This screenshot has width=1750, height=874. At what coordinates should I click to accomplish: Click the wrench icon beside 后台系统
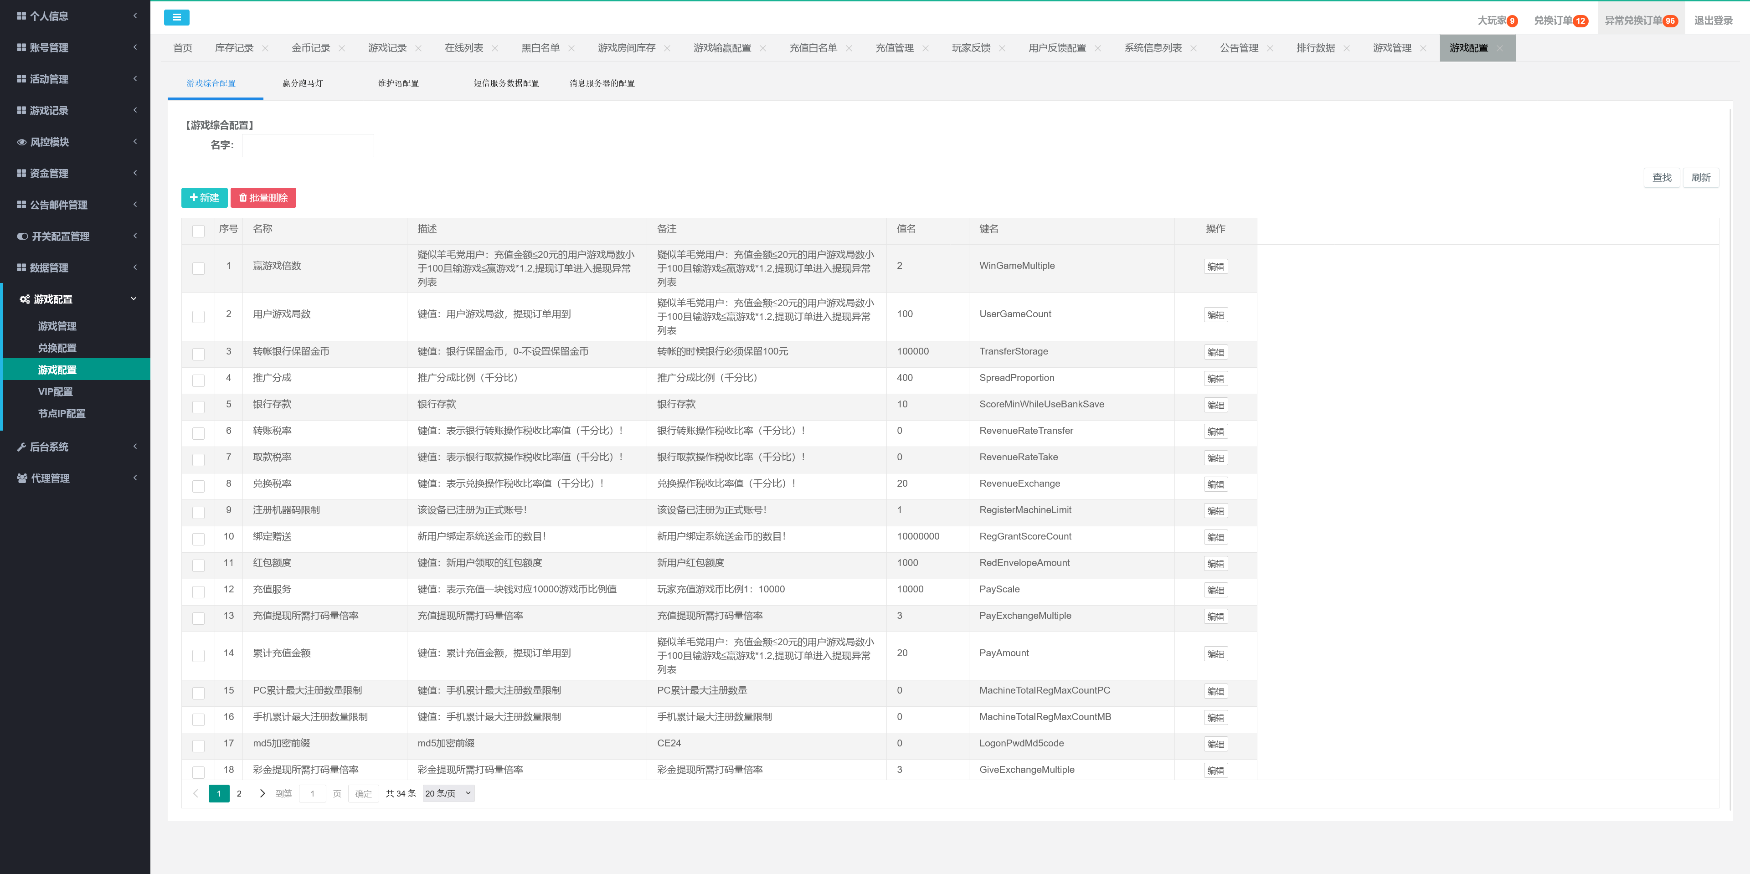tap(22, 447)
